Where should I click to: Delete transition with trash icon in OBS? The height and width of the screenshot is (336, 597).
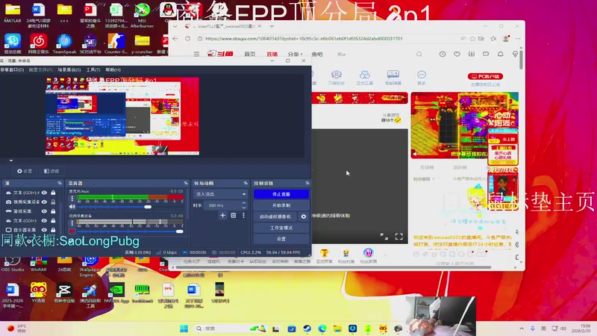coord(234,216)
